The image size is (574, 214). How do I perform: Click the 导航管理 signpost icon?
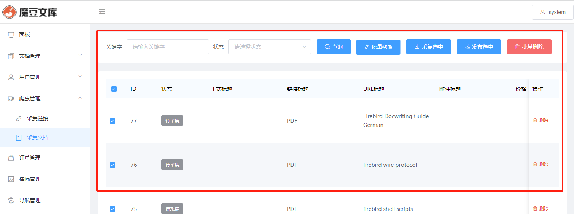[x=11, y=200]
